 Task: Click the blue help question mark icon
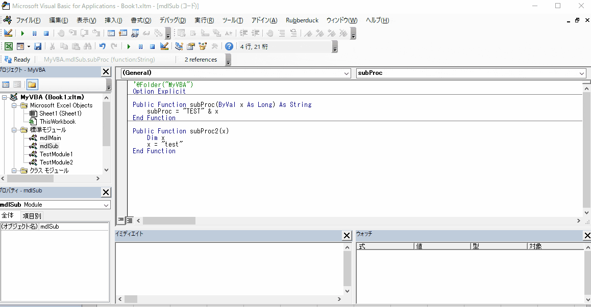click(229, 46)
